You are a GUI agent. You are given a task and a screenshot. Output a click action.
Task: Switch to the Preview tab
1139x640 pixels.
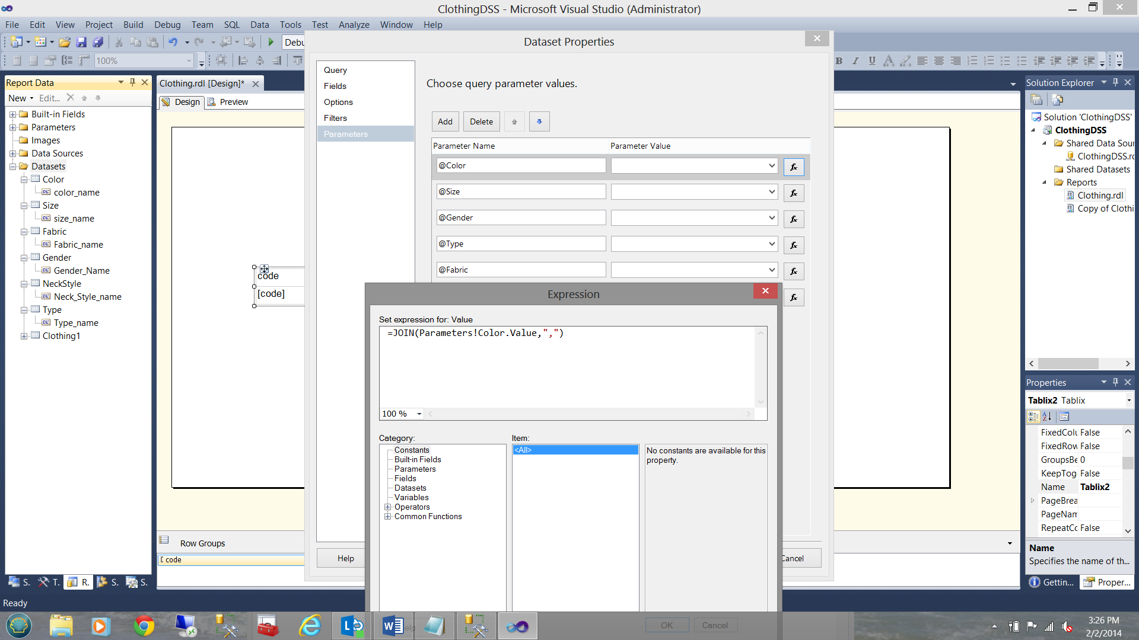pyautogui.click(x=233, y=102)
